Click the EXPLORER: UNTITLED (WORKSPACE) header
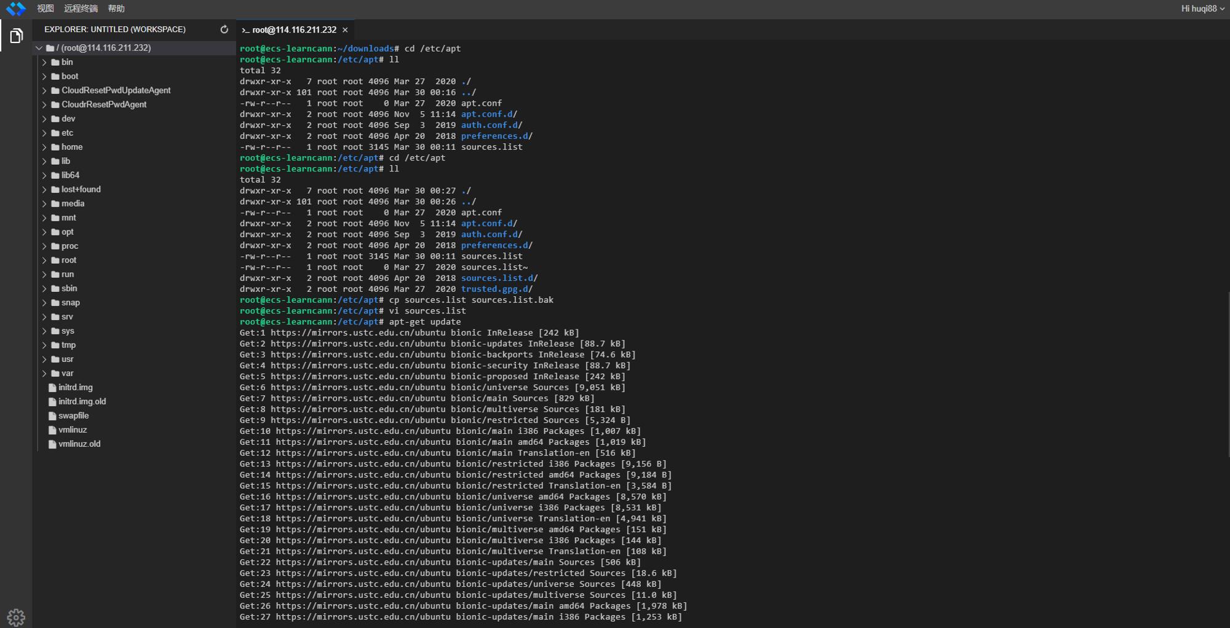 [115, 29]
